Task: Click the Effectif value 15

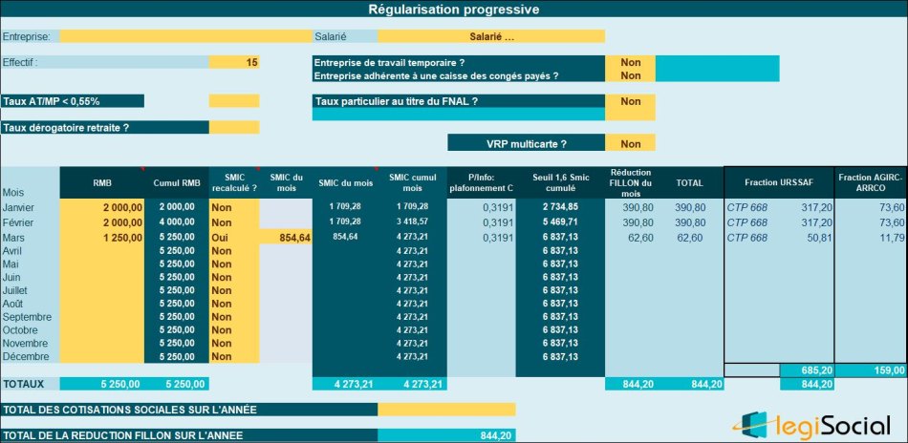Action: click(234, 62)
